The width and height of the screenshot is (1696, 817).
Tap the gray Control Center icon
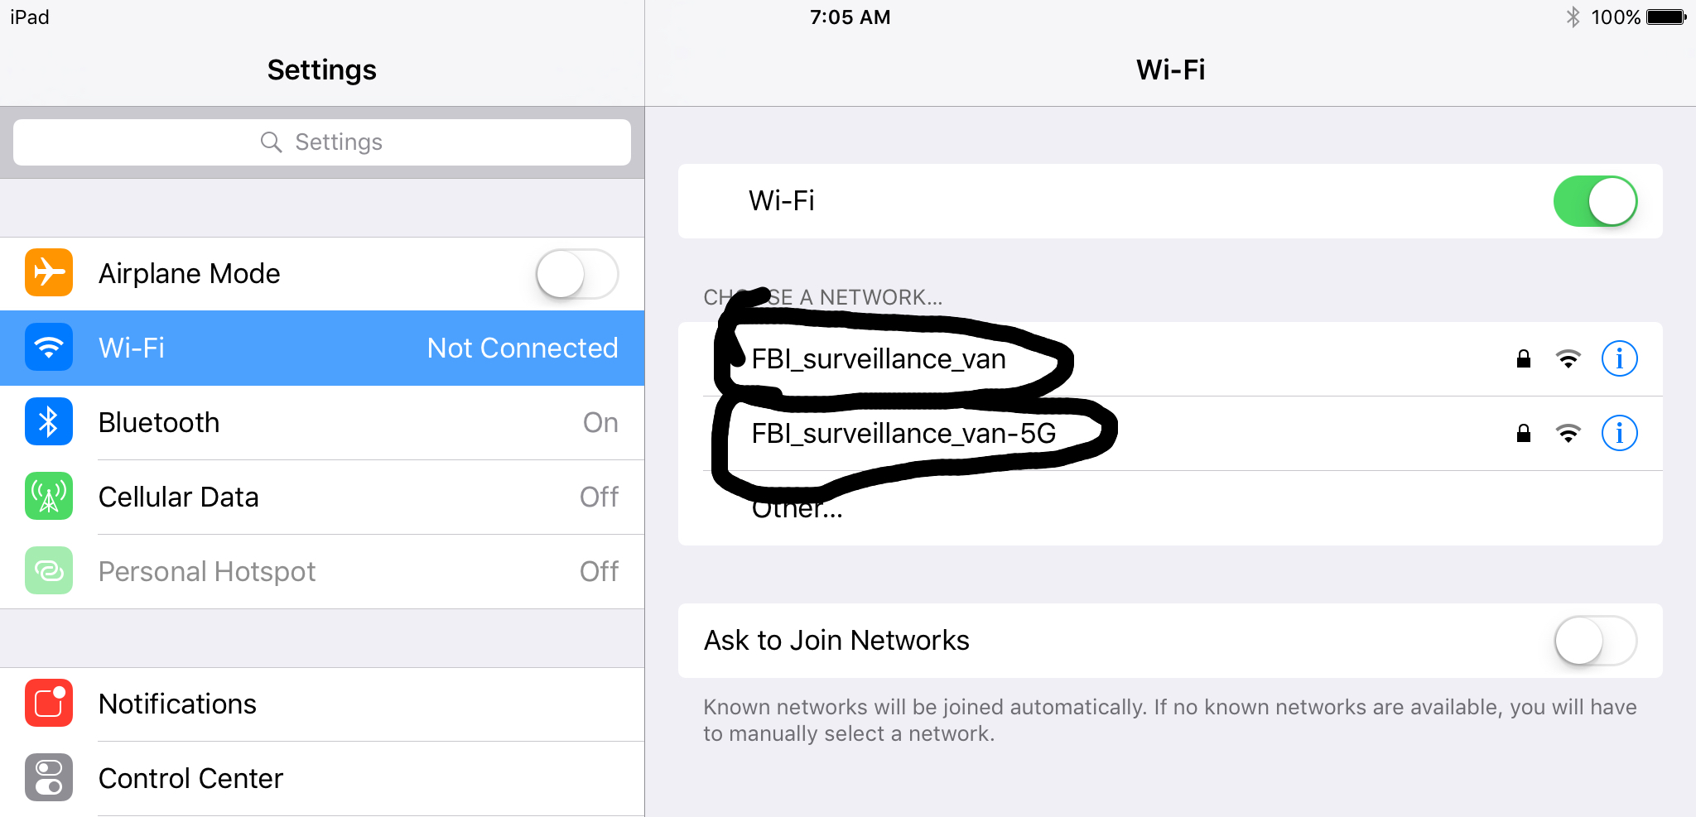click(x=49, y=777)
